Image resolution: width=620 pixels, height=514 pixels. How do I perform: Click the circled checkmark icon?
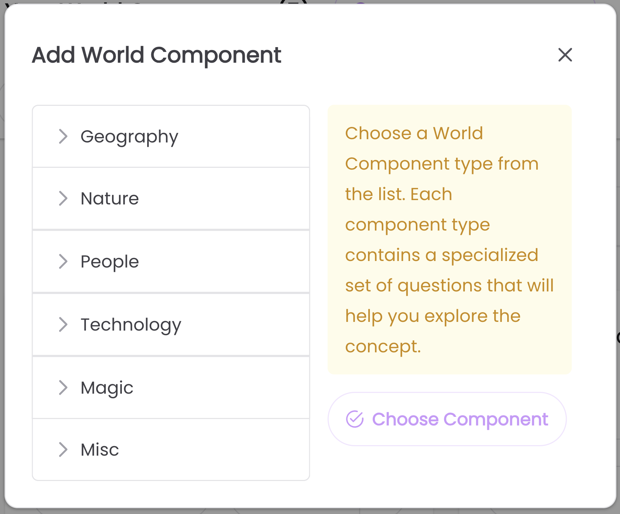click(355, 419)
